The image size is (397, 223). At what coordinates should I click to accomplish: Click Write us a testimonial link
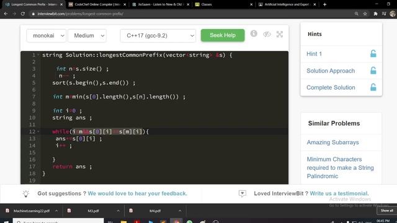339,193
